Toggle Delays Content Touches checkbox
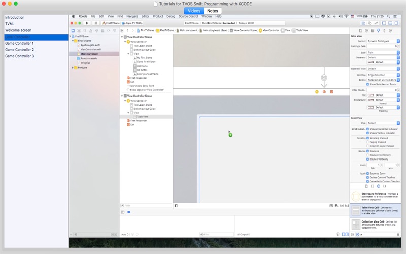This screenshot has width=406, height=254. click(367, 177)
